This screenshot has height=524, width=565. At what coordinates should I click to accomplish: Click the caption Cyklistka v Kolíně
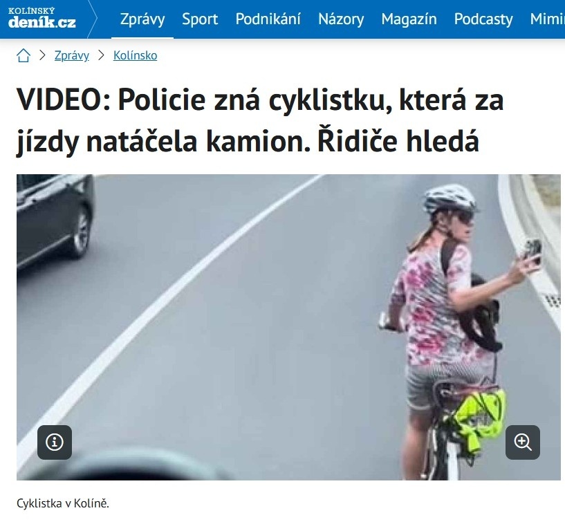click(x=63, y=503)
